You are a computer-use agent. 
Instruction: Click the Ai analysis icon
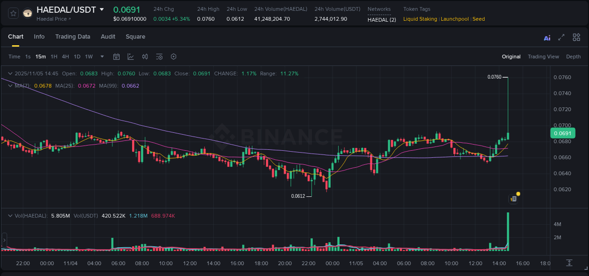[547, 37]
